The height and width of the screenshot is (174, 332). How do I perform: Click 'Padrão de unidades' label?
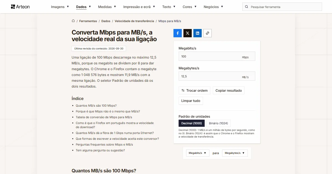pyautogui.click(x=194, y=117)
